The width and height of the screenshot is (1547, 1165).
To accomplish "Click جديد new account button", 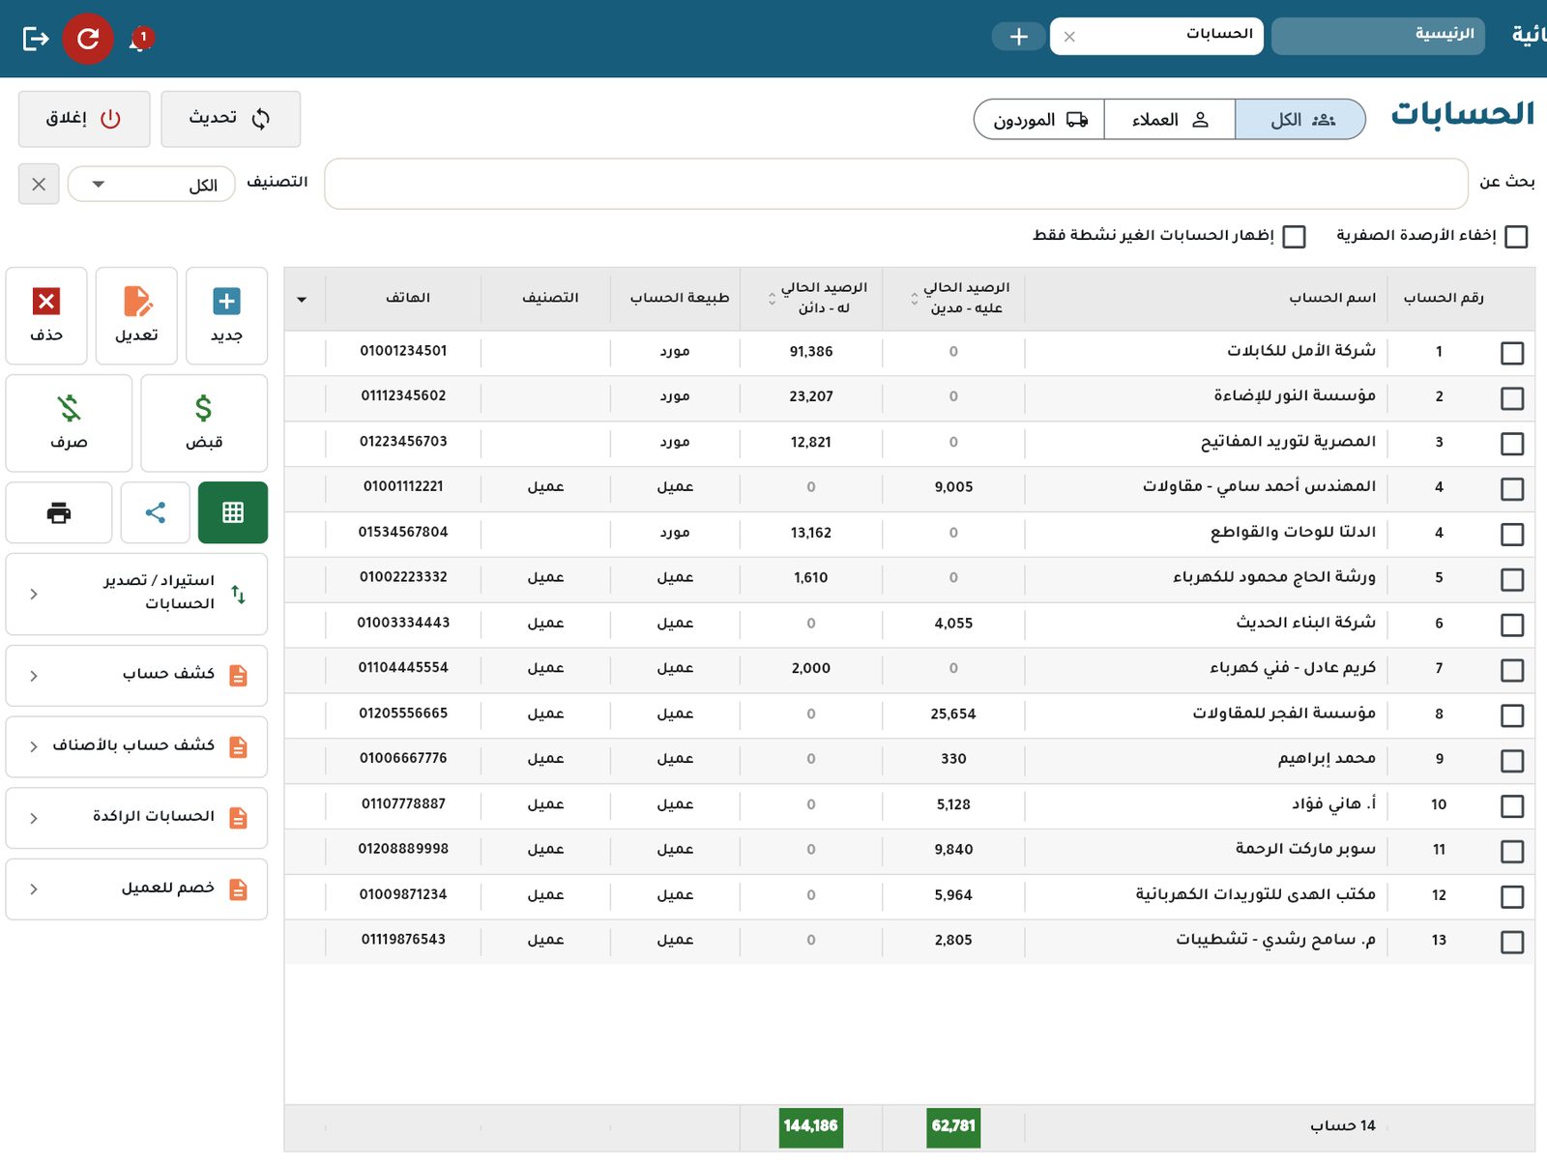I will pos(226,316).
